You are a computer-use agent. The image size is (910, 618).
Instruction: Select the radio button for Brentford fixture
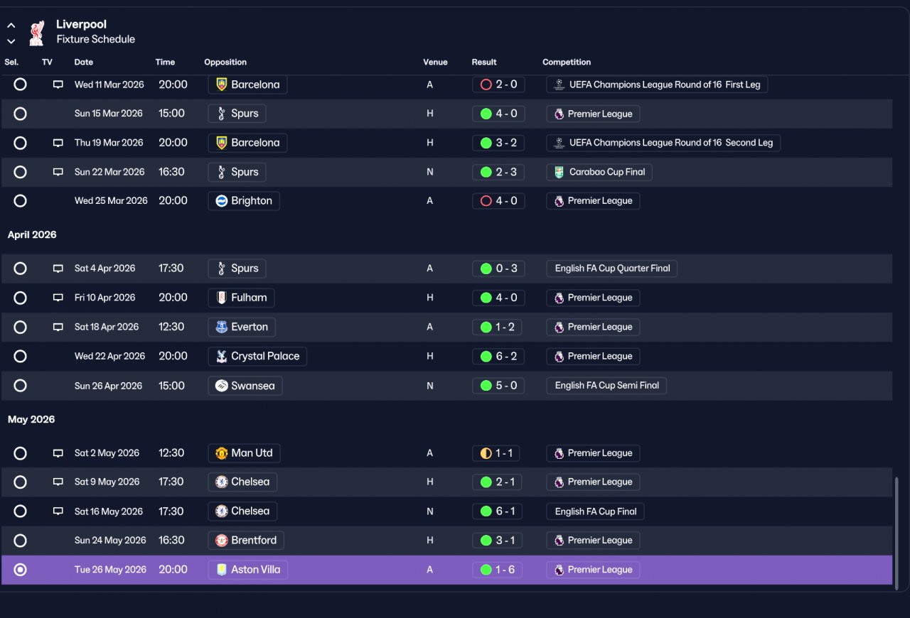coord(20,541)
